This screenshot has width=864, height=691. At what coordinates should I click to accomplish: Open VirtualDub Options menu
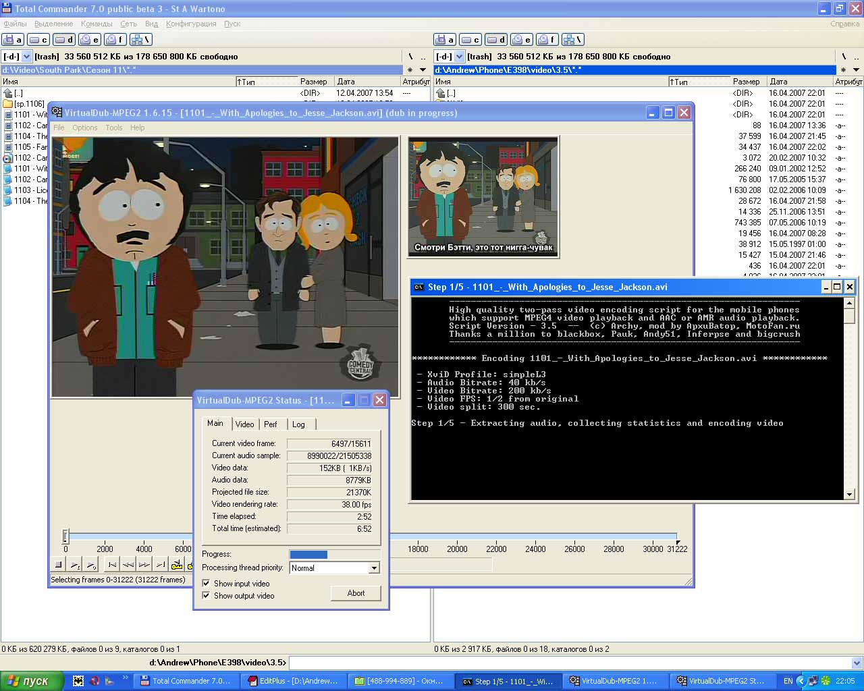tap(85, 128)
